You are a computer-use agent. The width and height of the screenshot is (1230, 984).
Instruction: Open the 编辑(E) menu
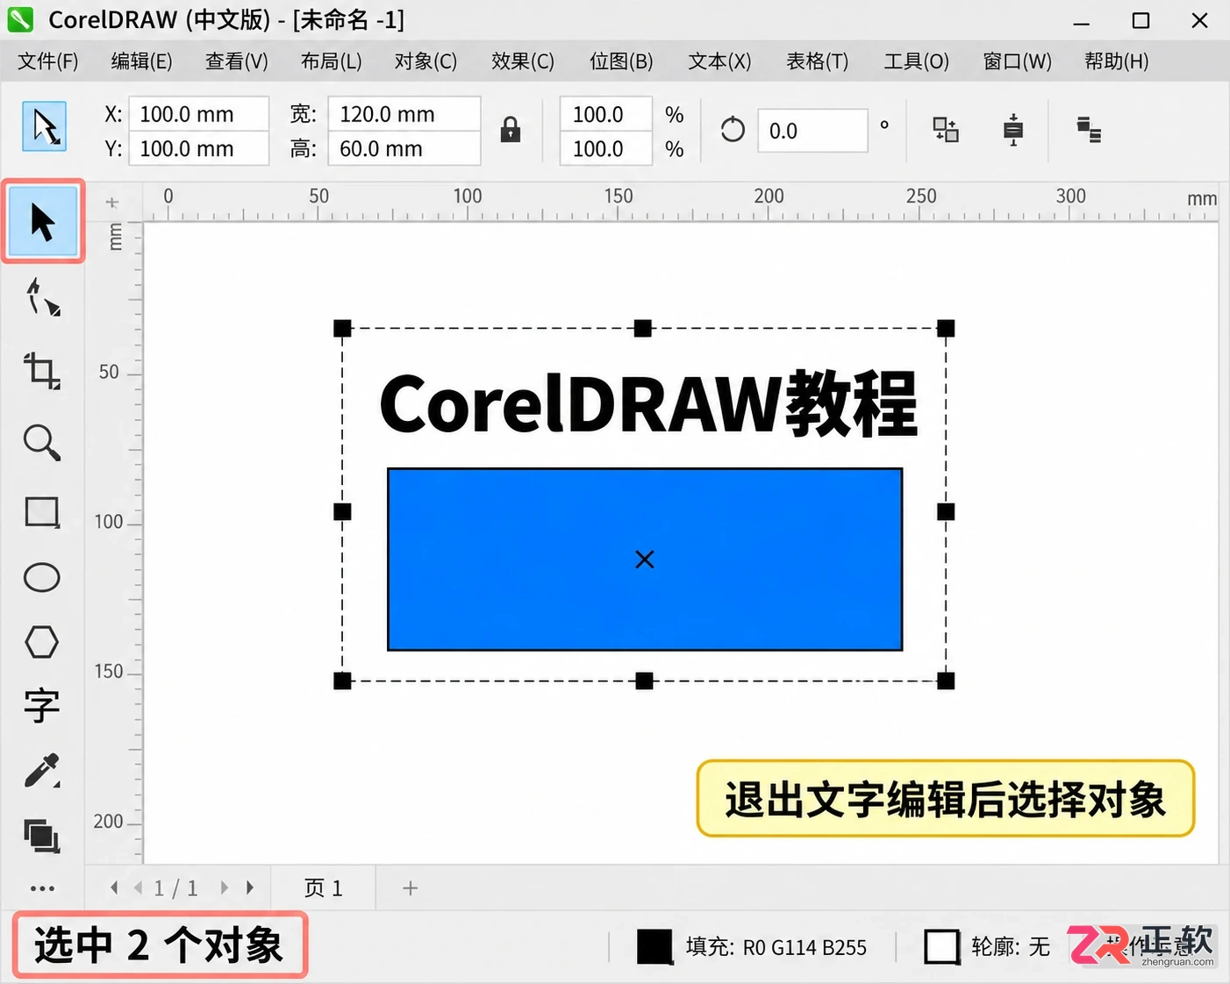pyautogui.click(x=141, y=61)
